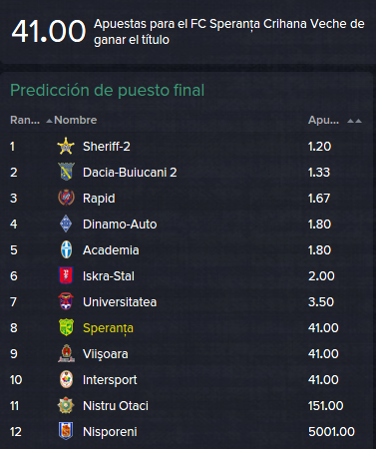Open the Rapid club badge

(x=66, y=198)
